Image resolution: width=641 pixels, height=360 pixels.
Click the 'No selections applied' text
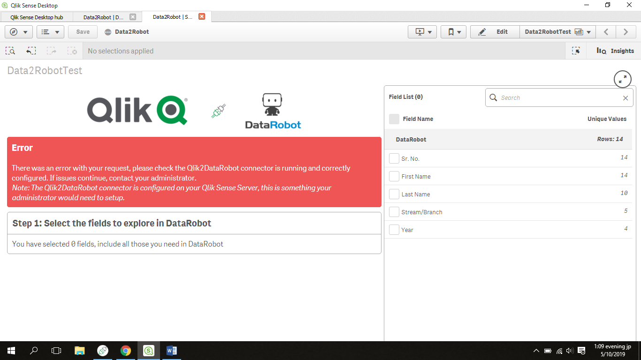click(x=121, y=51)
